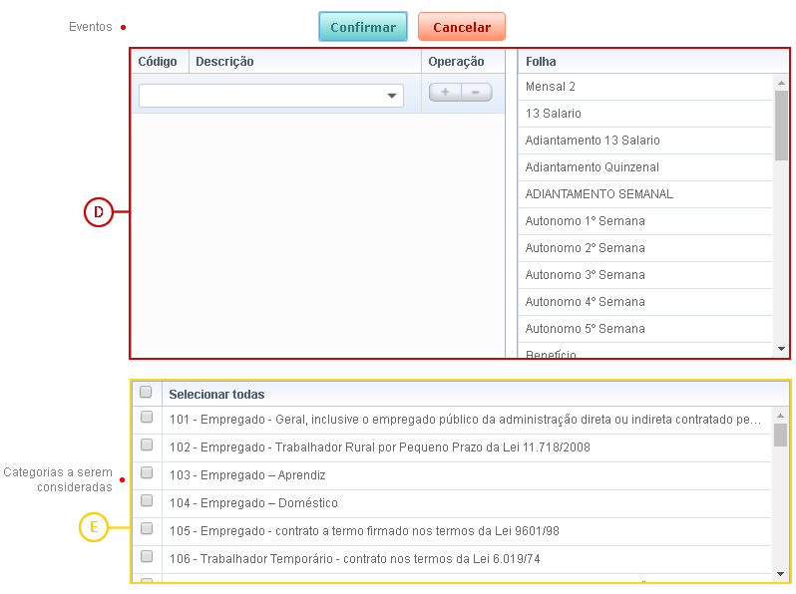This screenshot has width=796, height=594.
Task: Click scroll-up arrow of Folha list
Action: click(x=781, y=84)
